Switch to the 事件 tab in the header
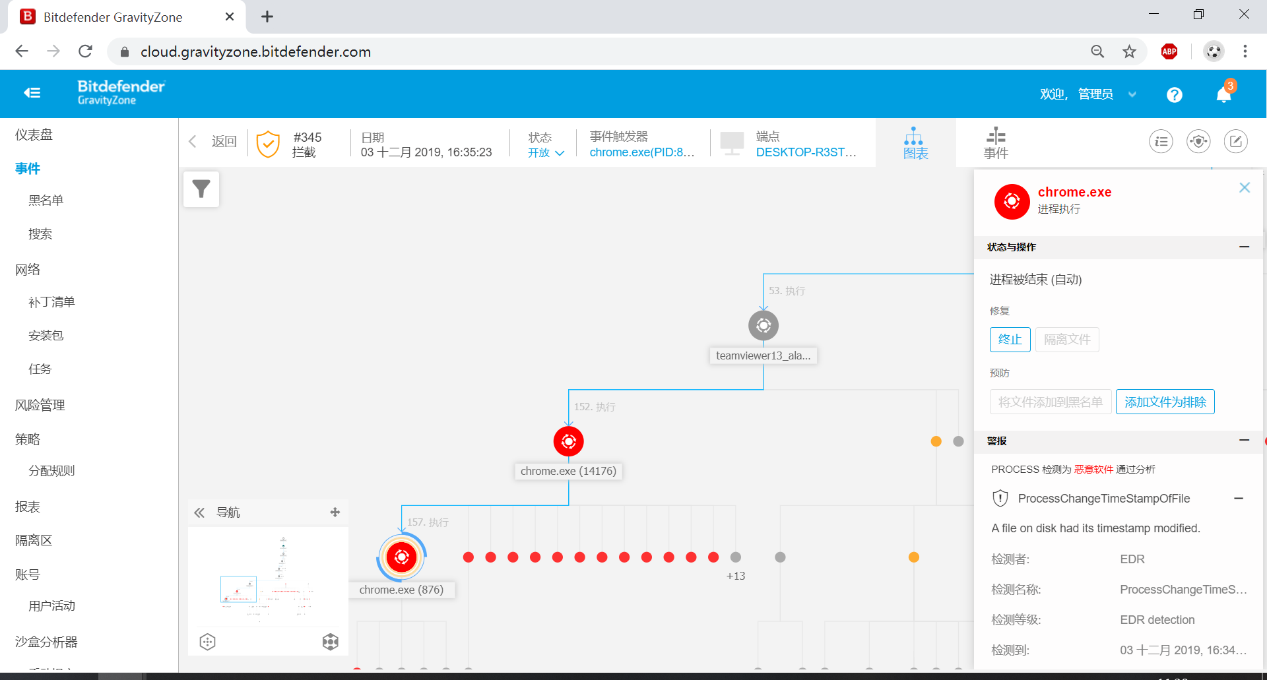Viewport: 1267px width, 680px height. coord(996,143)
